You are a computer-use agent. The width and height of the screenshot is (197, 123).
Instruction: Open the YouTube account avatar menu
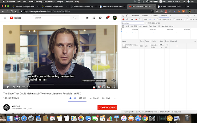(x=115, y=18)
